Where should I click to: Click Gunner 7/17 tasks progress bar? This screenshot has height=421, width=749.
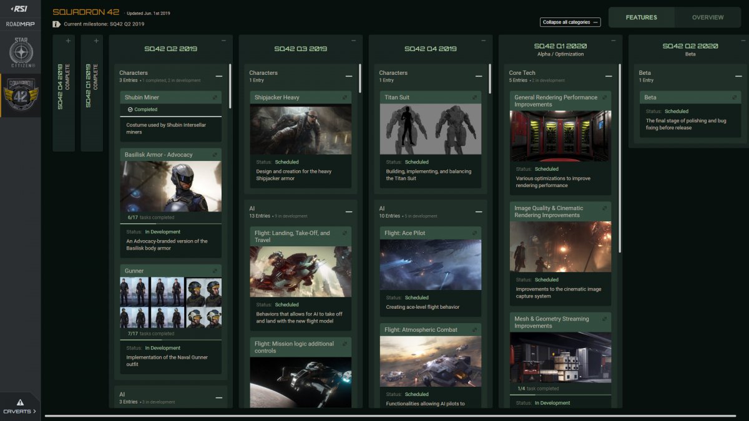tap(170, 339)
